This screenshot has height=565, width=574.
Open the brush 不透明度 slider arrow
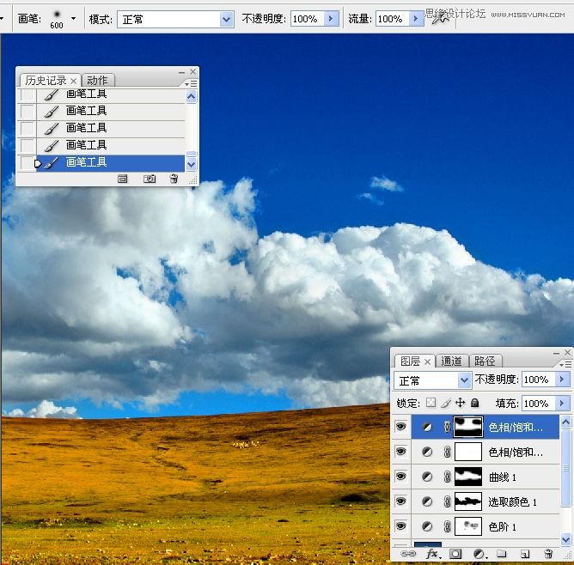pos(332,19)
